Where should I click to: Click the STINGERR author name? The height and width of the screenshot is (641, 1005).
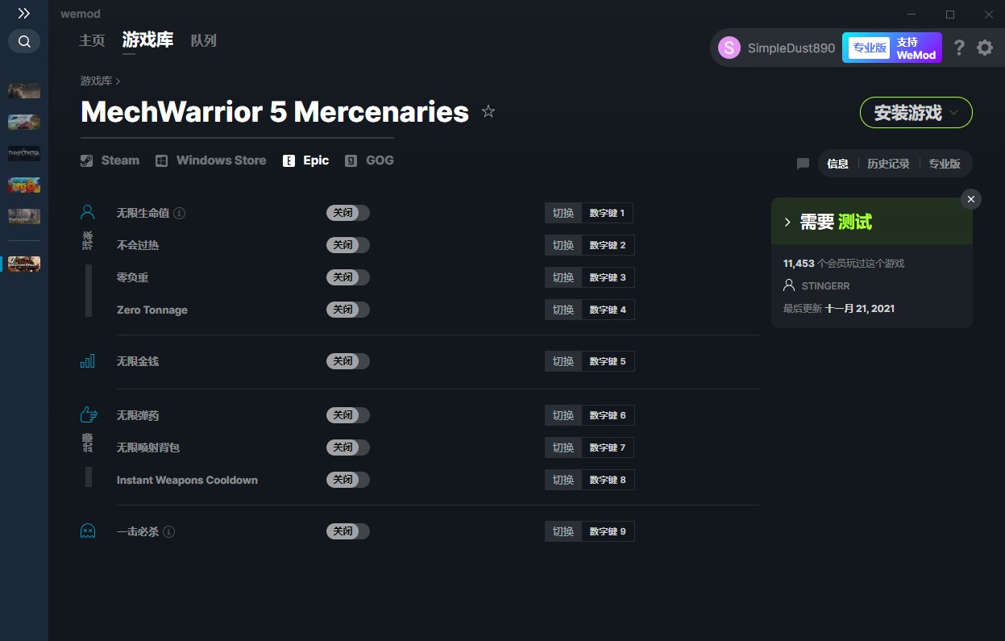826,285
